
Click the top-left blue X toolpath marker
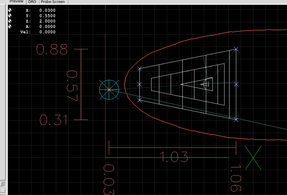point(139,69)
